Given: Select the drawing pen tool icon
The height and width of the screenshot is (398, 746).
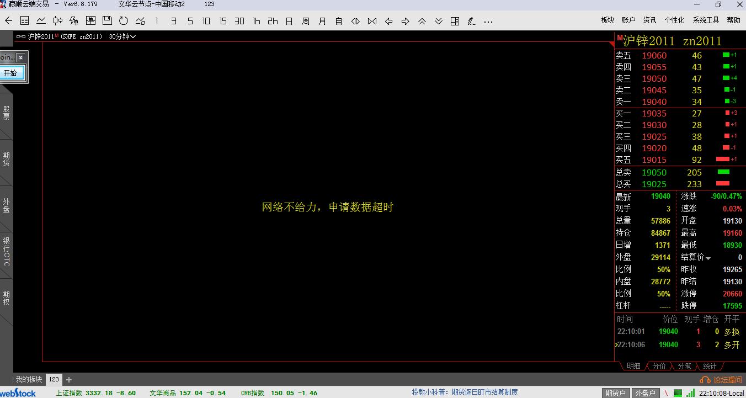Looking at the screenshot, I should 471,21.
